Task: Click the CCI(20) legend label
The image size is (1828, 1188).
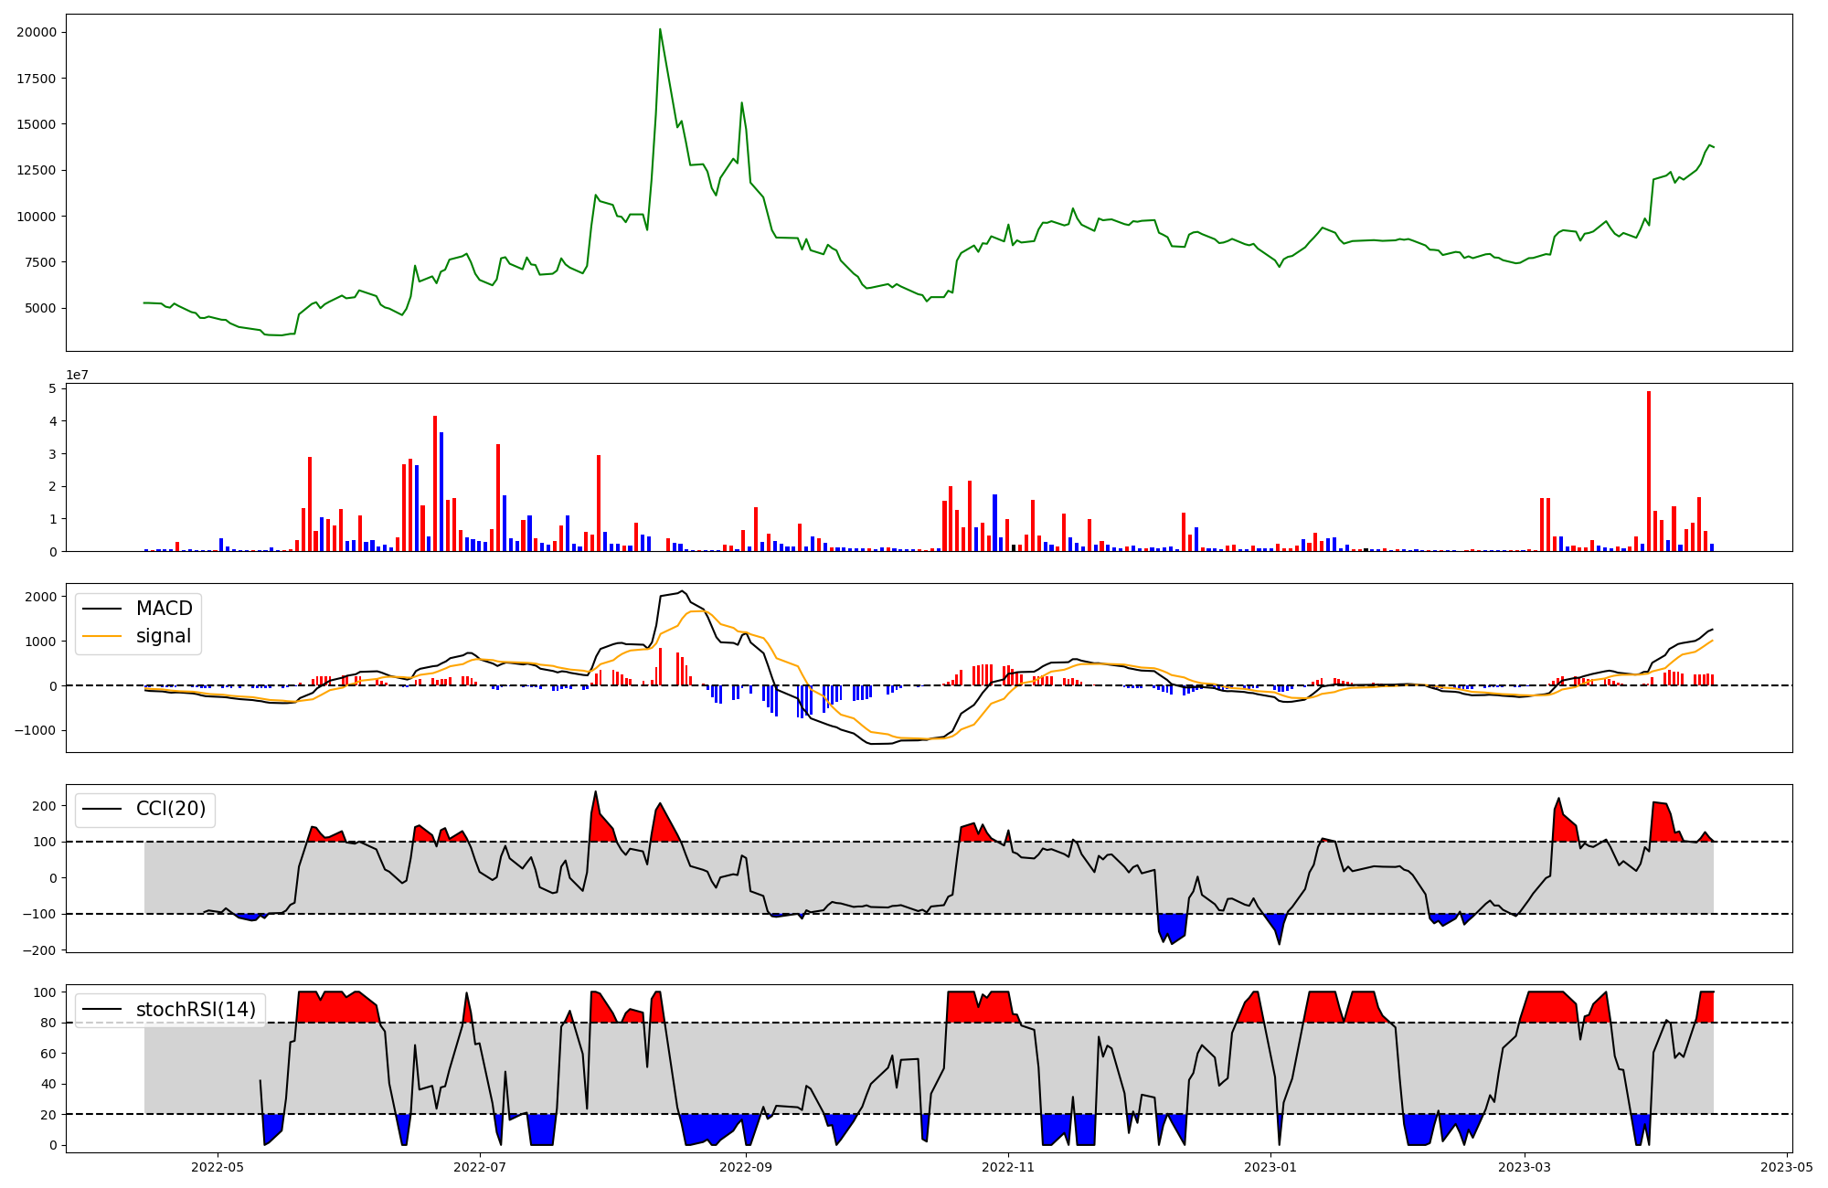Action: click(170, 809)
